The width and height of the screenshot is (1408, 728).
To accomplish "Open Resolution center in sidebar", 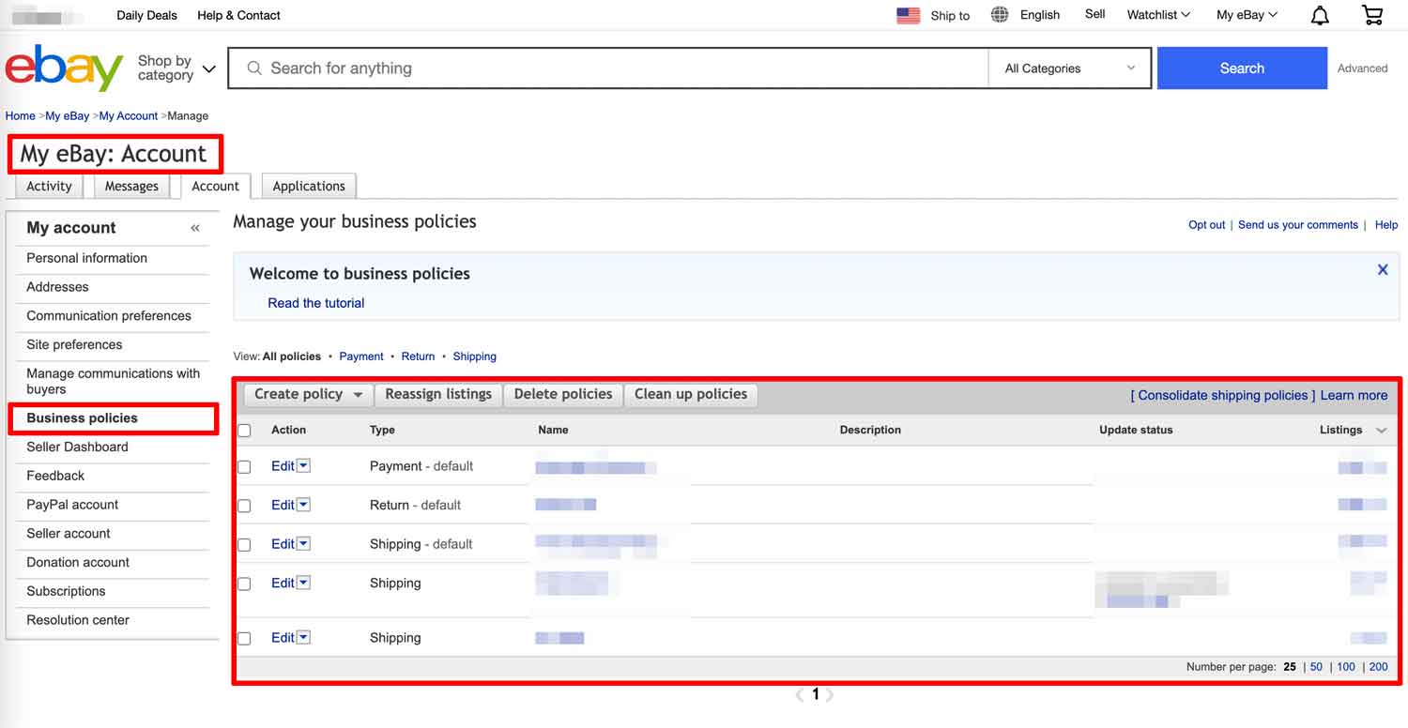I will pos(78,620).
